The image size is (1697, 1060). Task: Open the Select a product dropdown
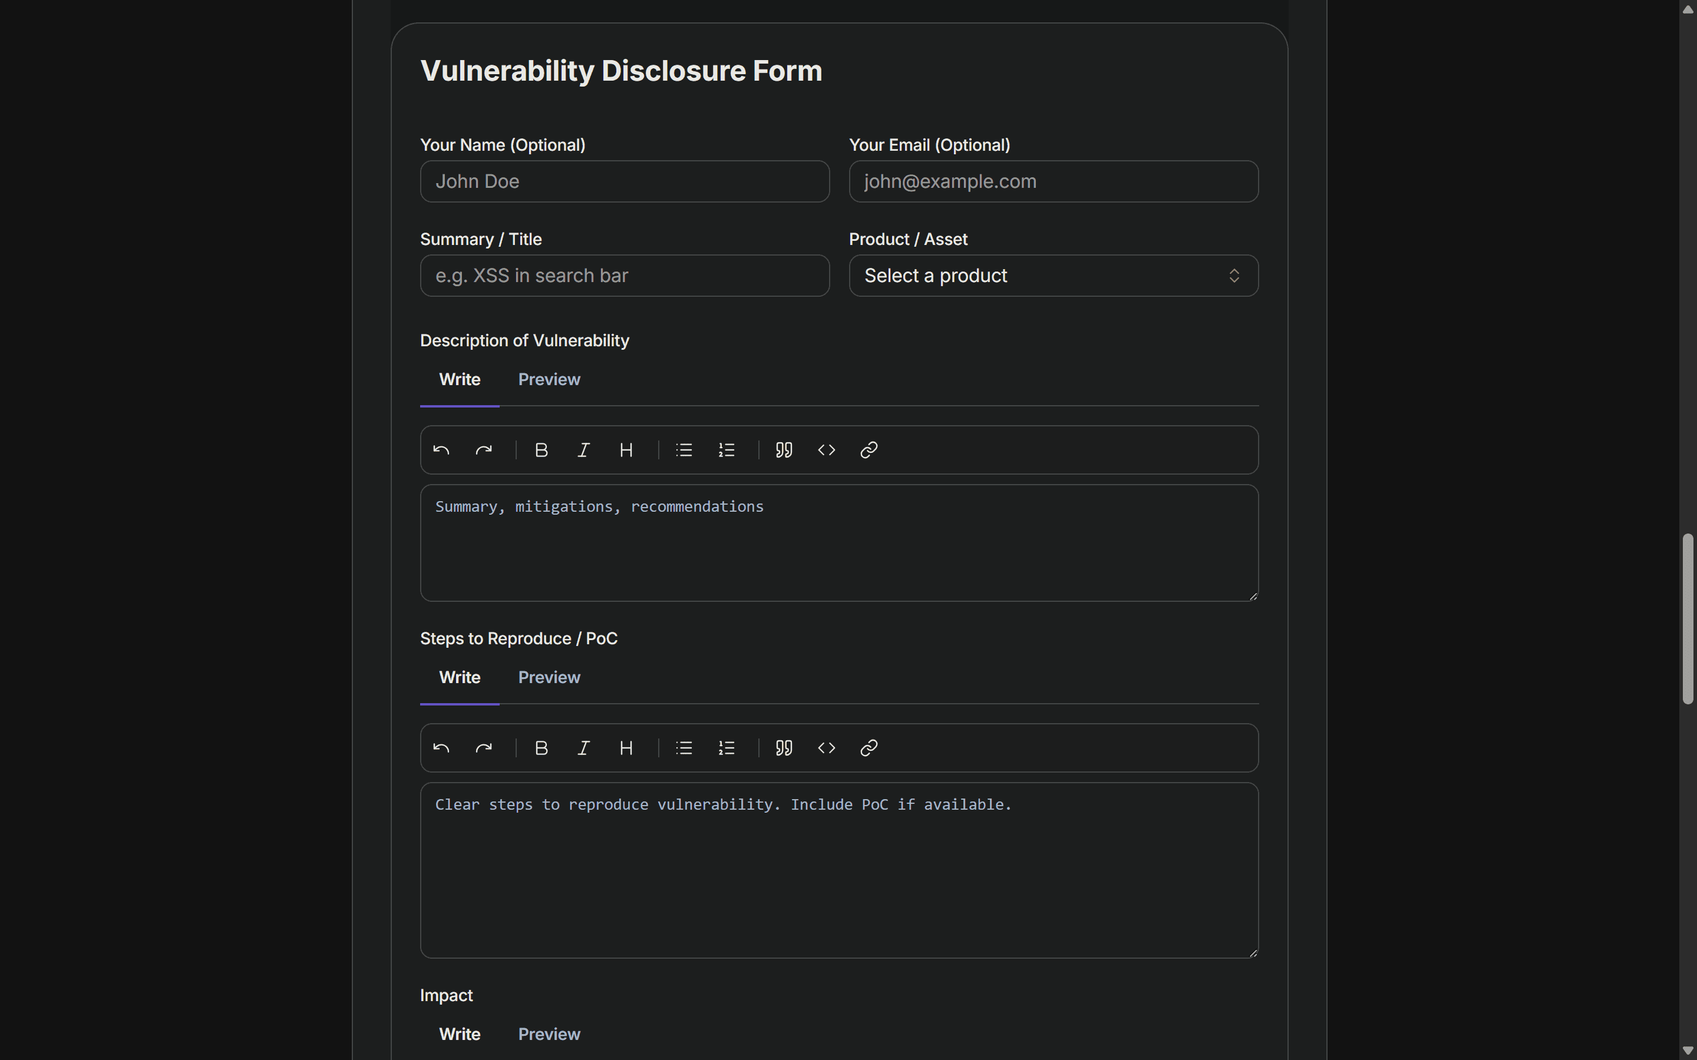tap(1052, 275)
